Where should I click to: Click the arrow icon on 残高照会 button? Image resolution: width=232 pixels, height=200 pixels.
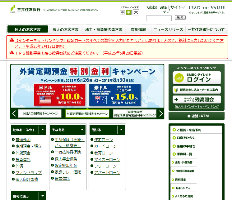click(x=176, y=100)
